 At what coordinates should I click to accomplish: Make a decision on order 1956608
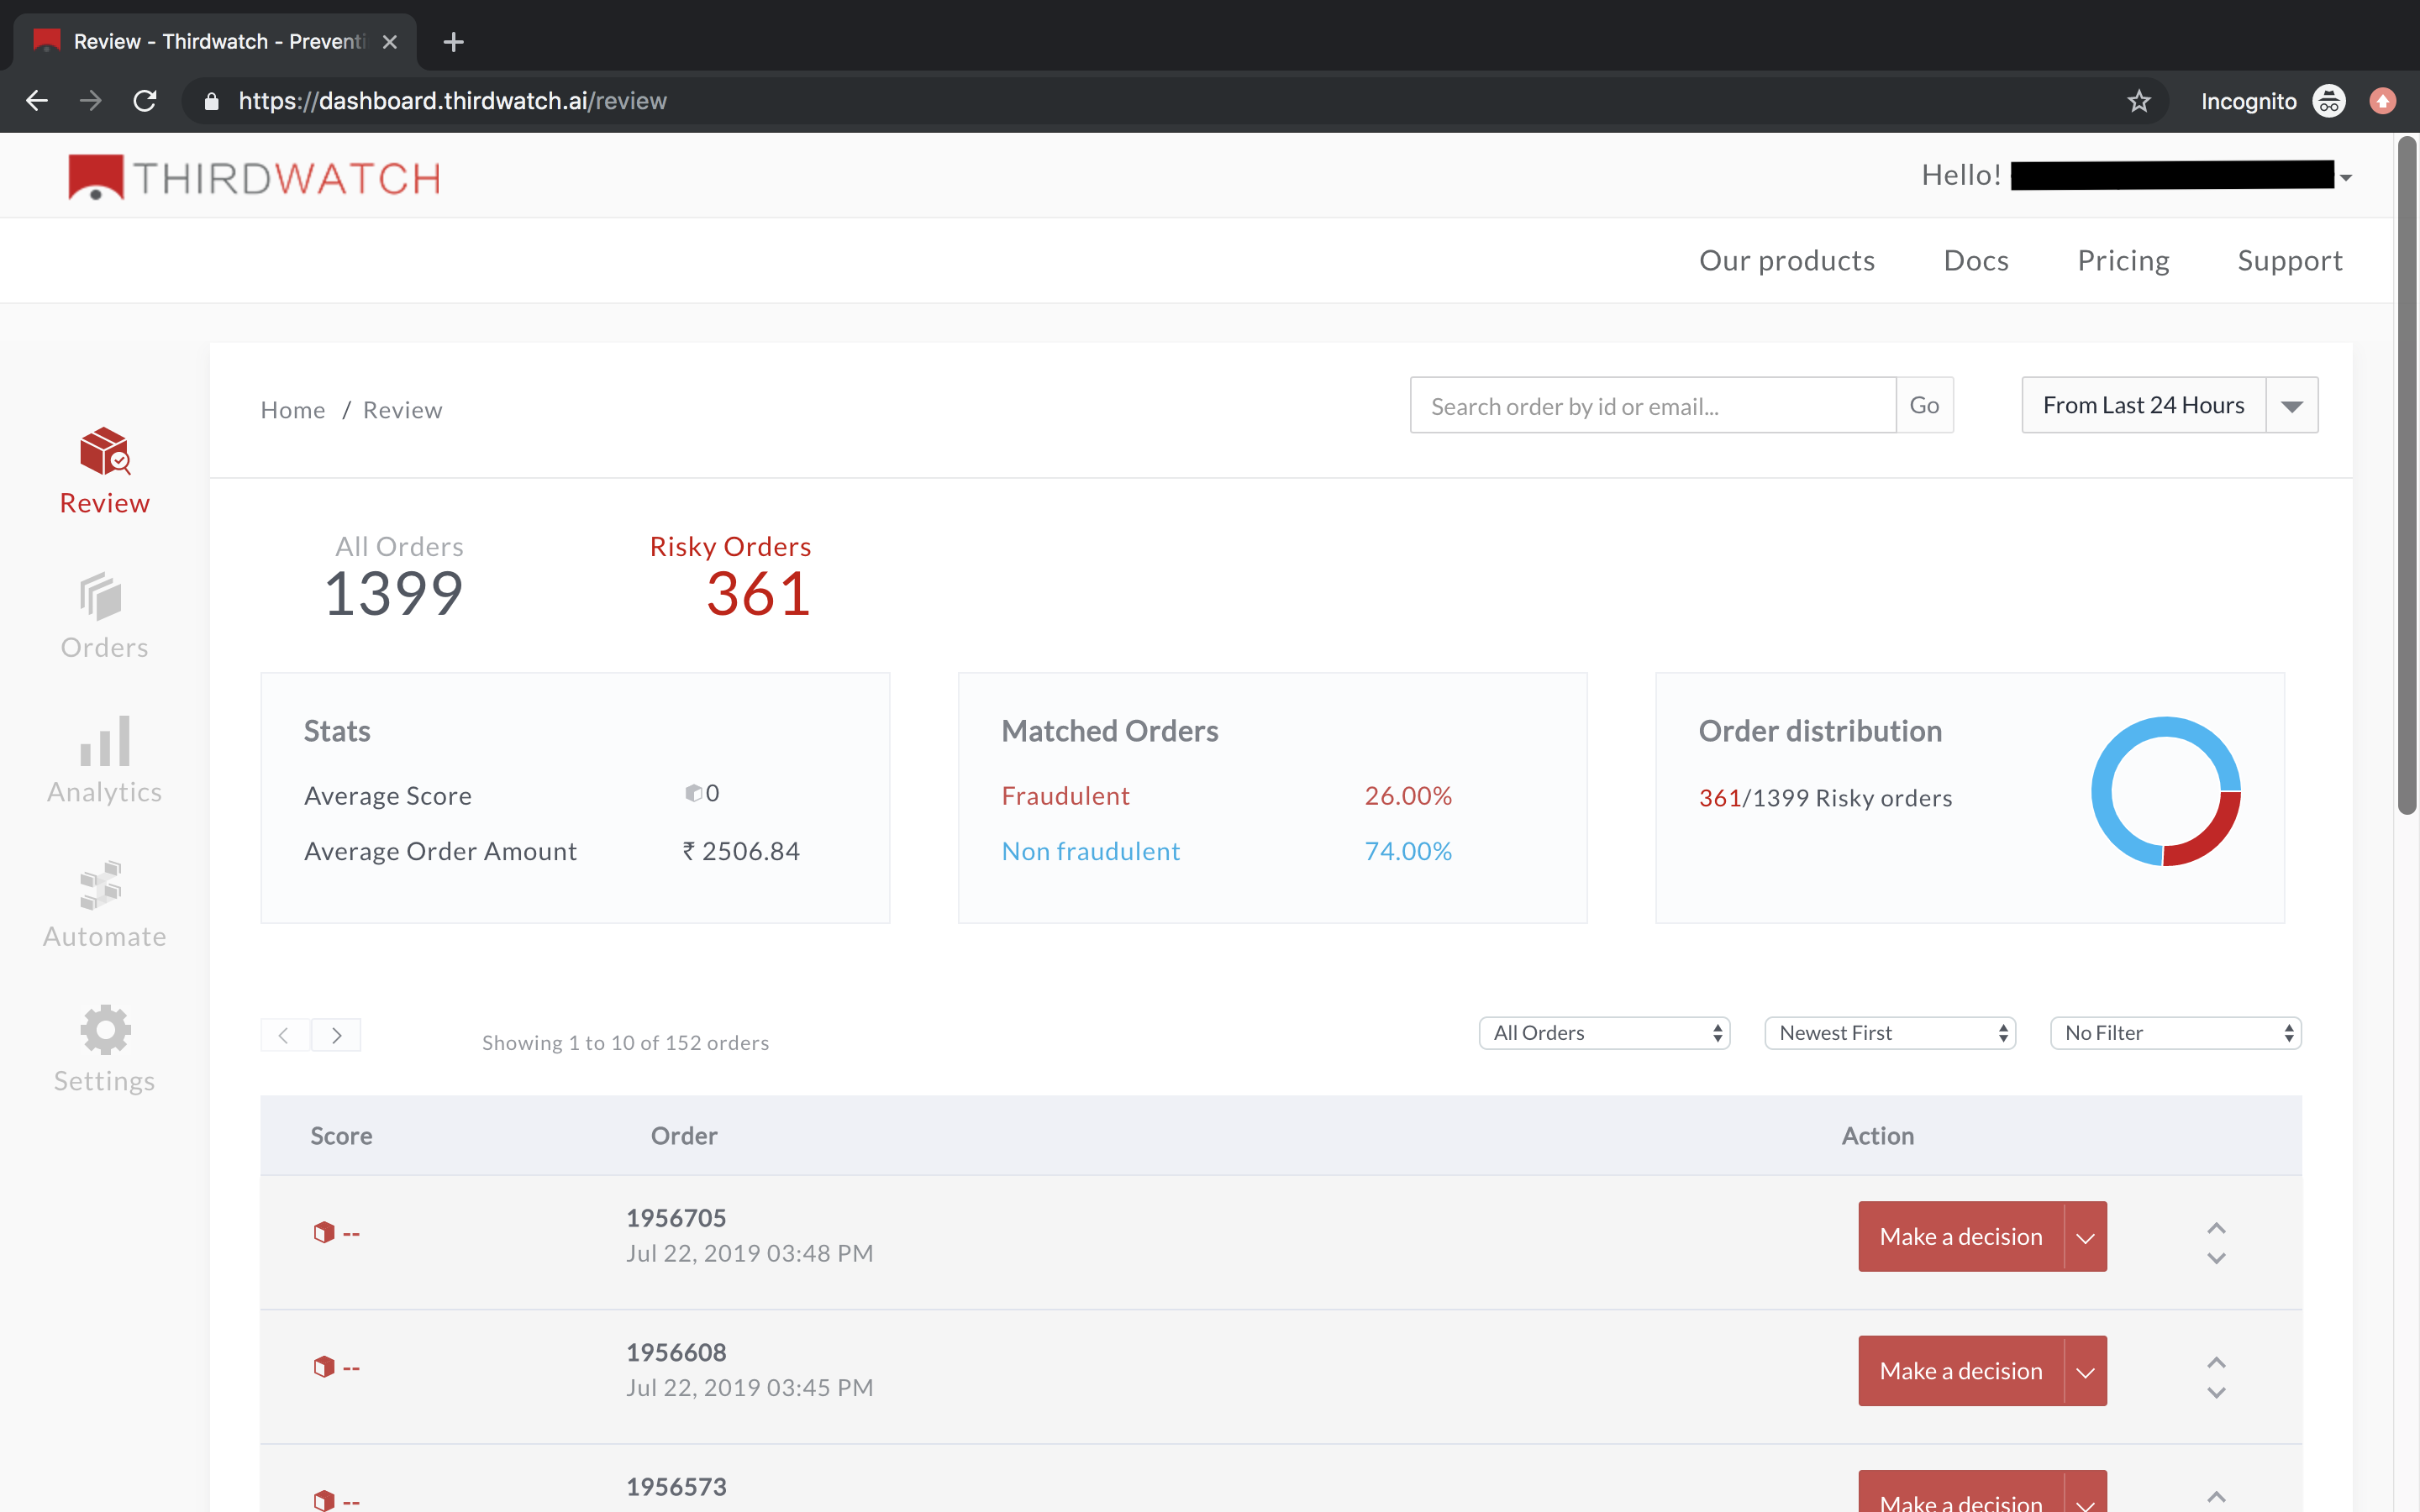pyautogui.click(x=1961, y=1371)
